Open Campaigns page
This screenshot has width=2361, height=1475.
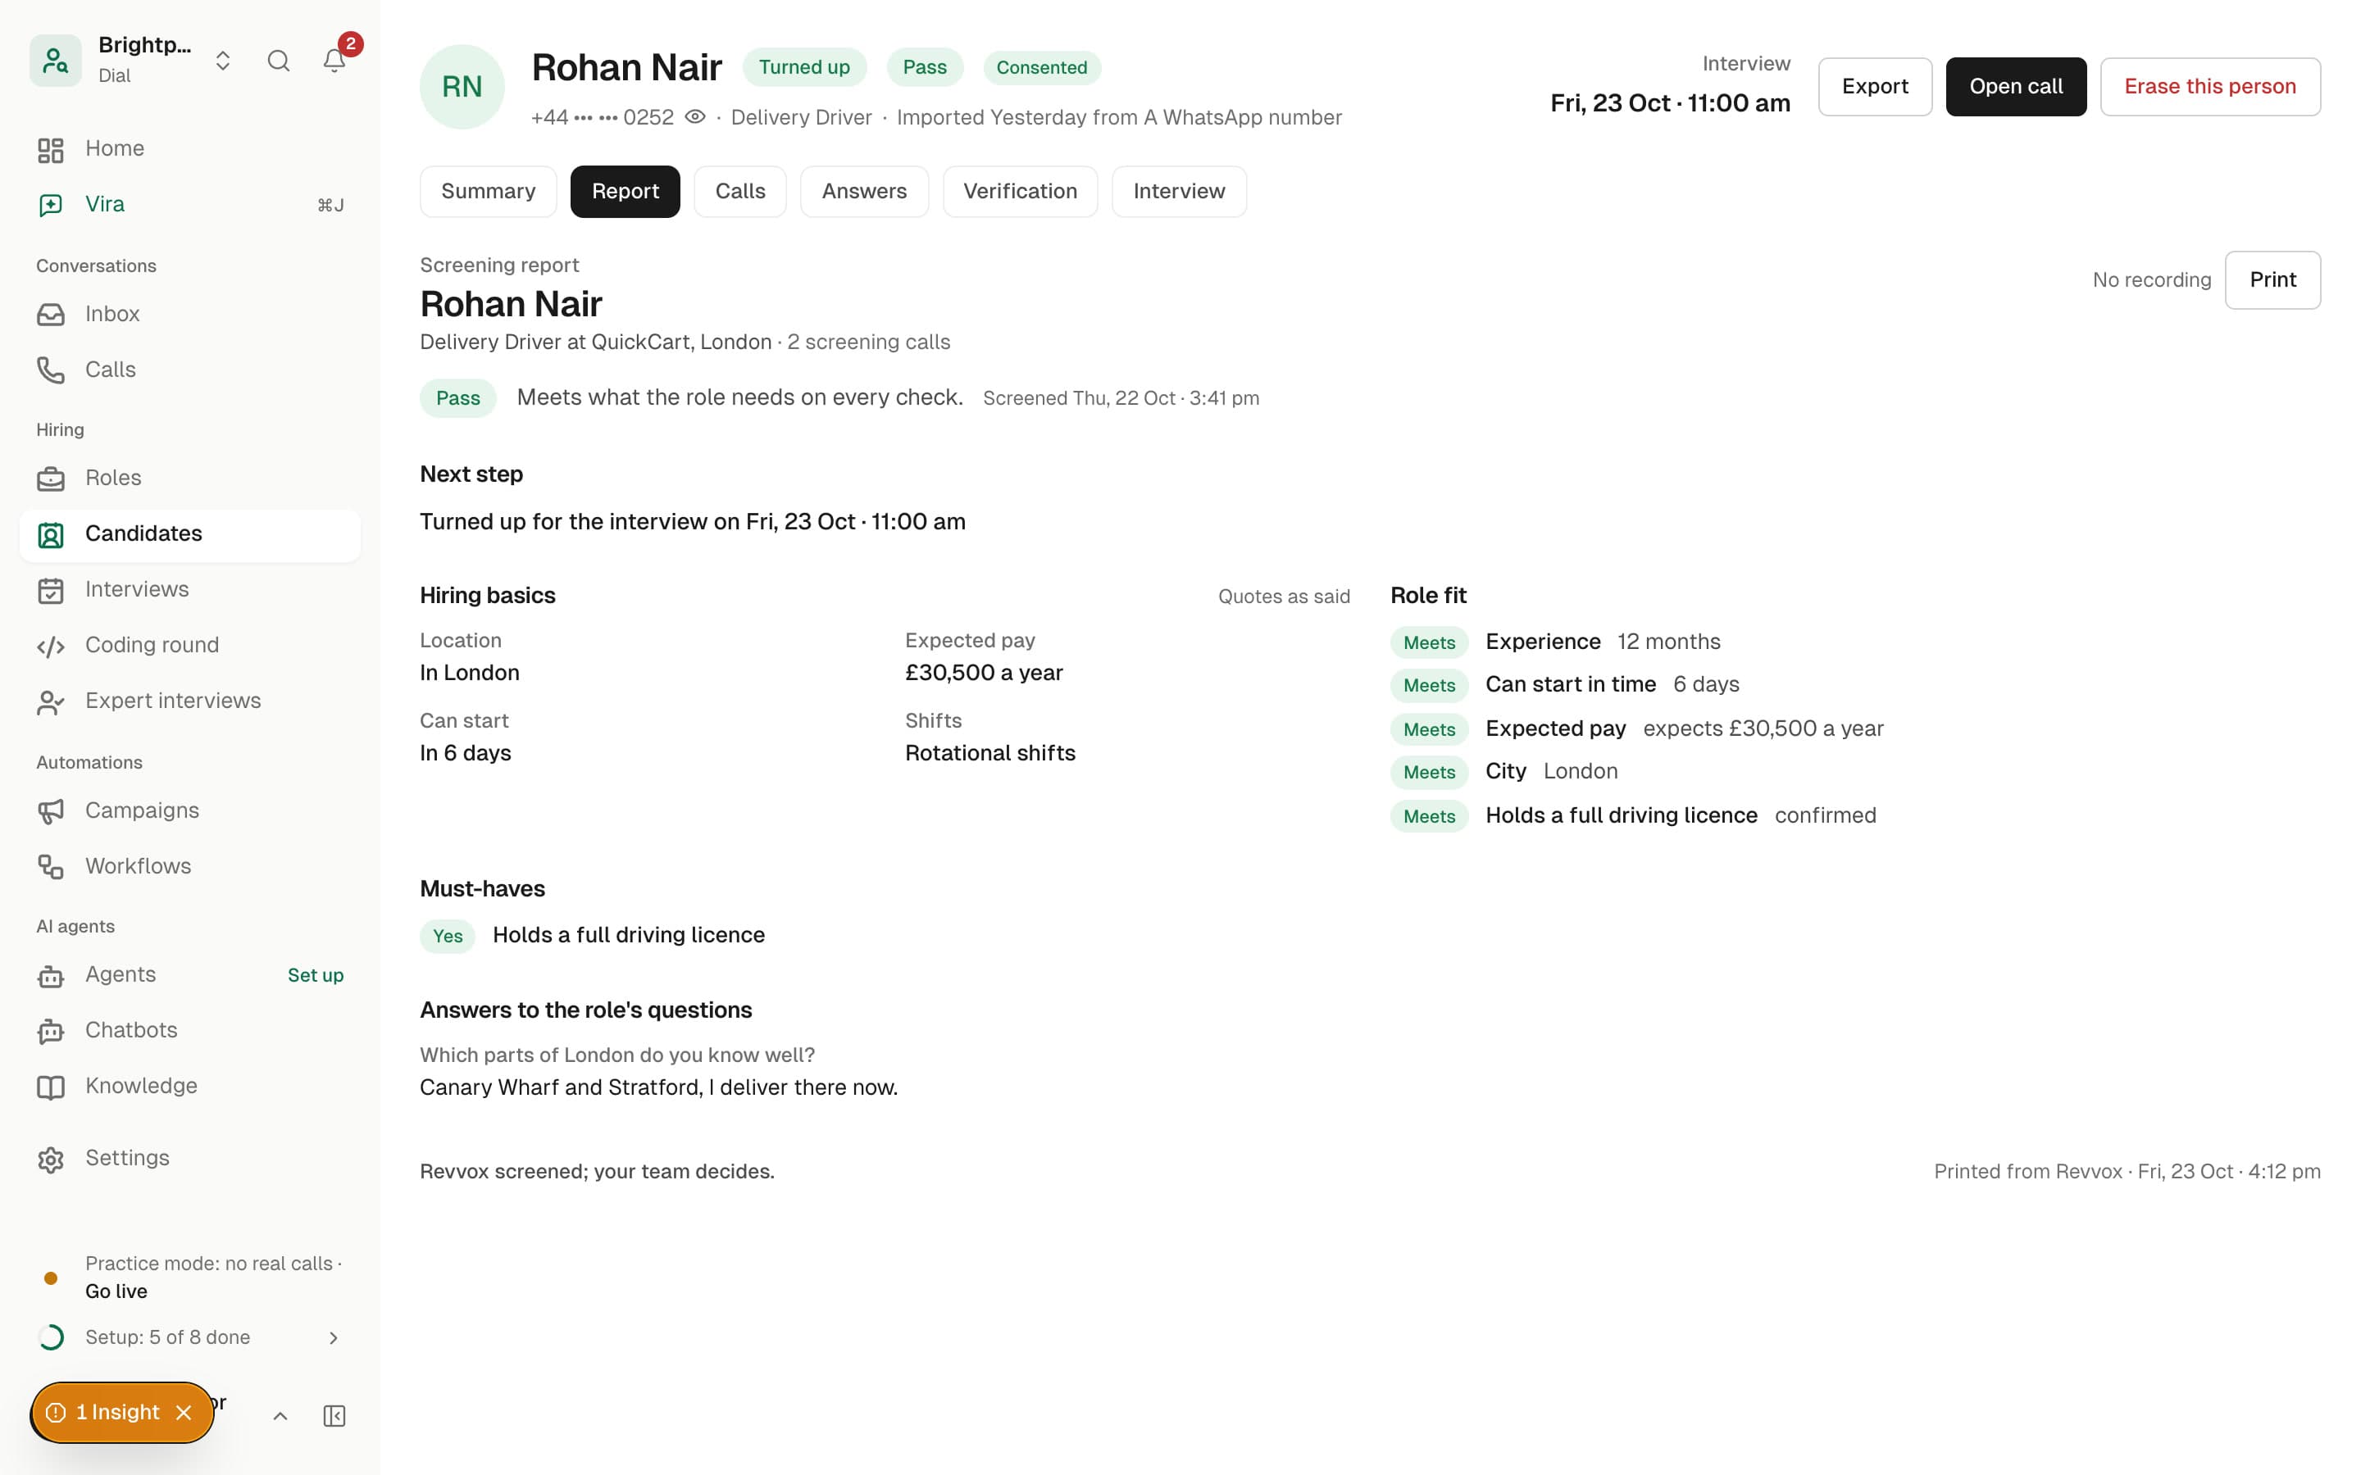pyautogui.click(x=190, y=810)
